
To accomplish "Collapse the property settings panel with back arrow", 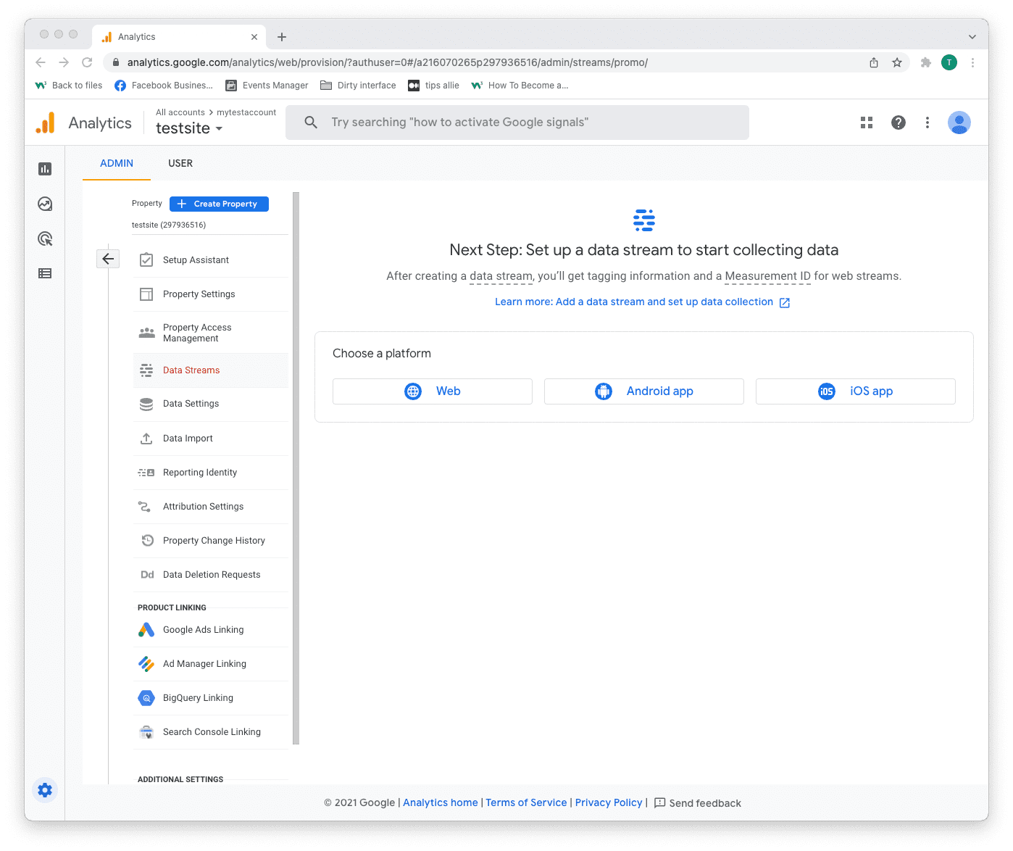I will click(x=108, y=258).
